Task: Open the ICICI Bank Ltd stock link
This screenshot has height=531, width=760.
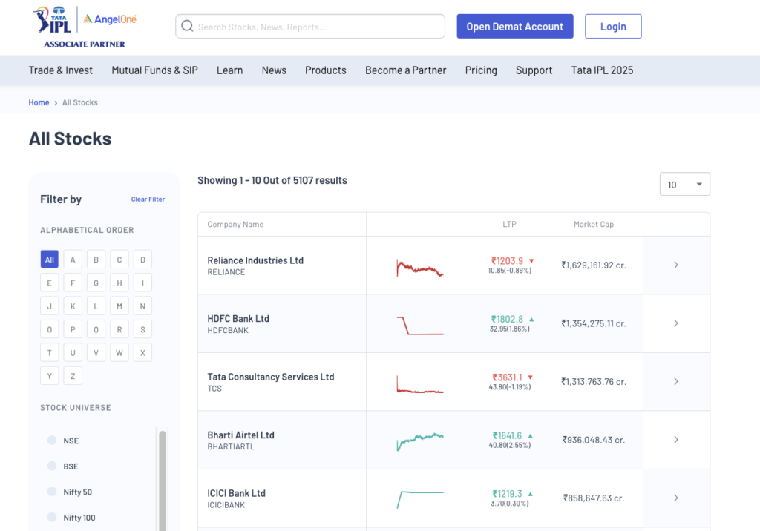Action: point(237,492)
